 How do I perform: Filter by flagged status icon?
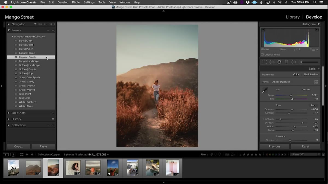point(211,154)
